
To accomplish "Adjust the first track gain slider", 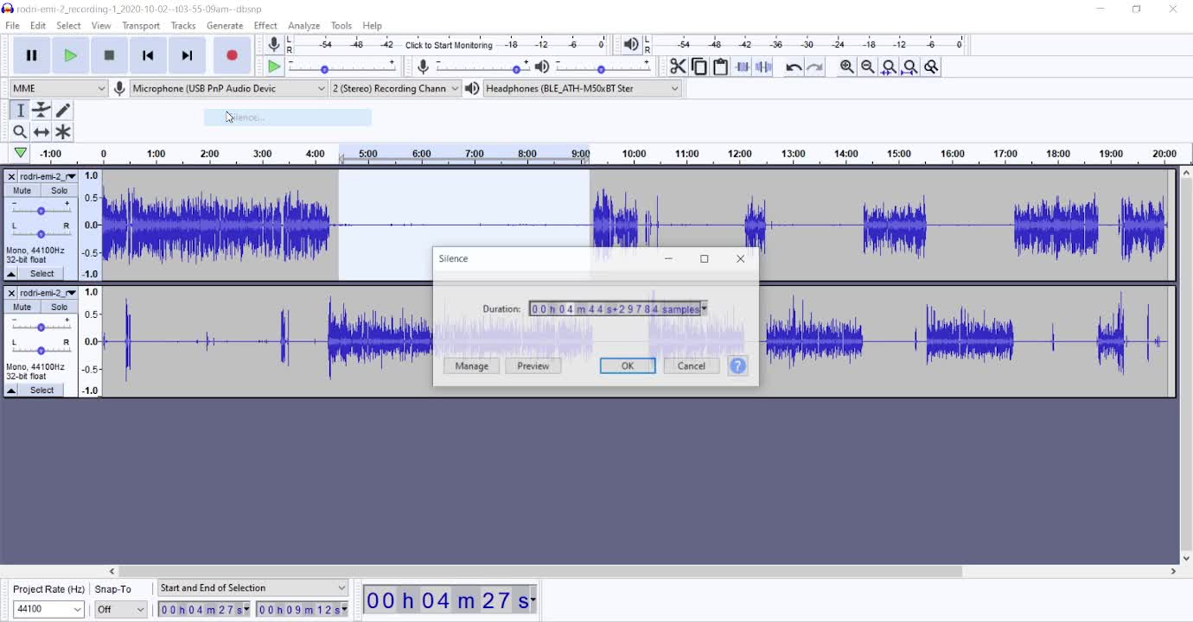I will tap(41, 210).
